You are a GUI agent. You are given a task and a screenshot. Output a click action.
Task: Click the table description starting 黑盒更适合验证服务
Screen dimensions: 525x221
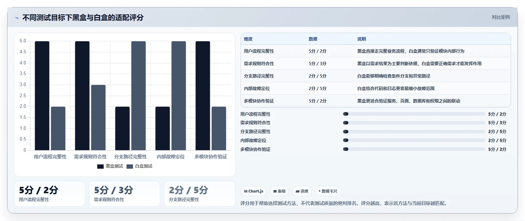[x=409, y=101]
